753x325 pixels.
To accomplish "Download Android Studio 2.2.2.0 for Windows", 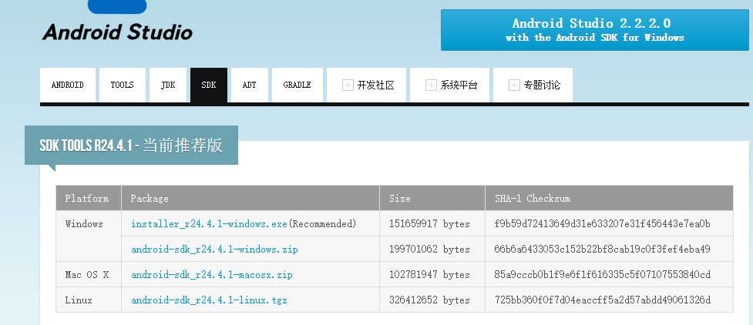I will (x=594, y=30).
